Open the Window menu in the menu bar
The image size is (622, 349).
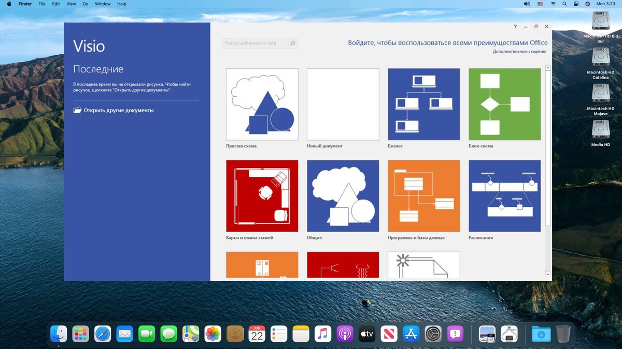[103, 4]
